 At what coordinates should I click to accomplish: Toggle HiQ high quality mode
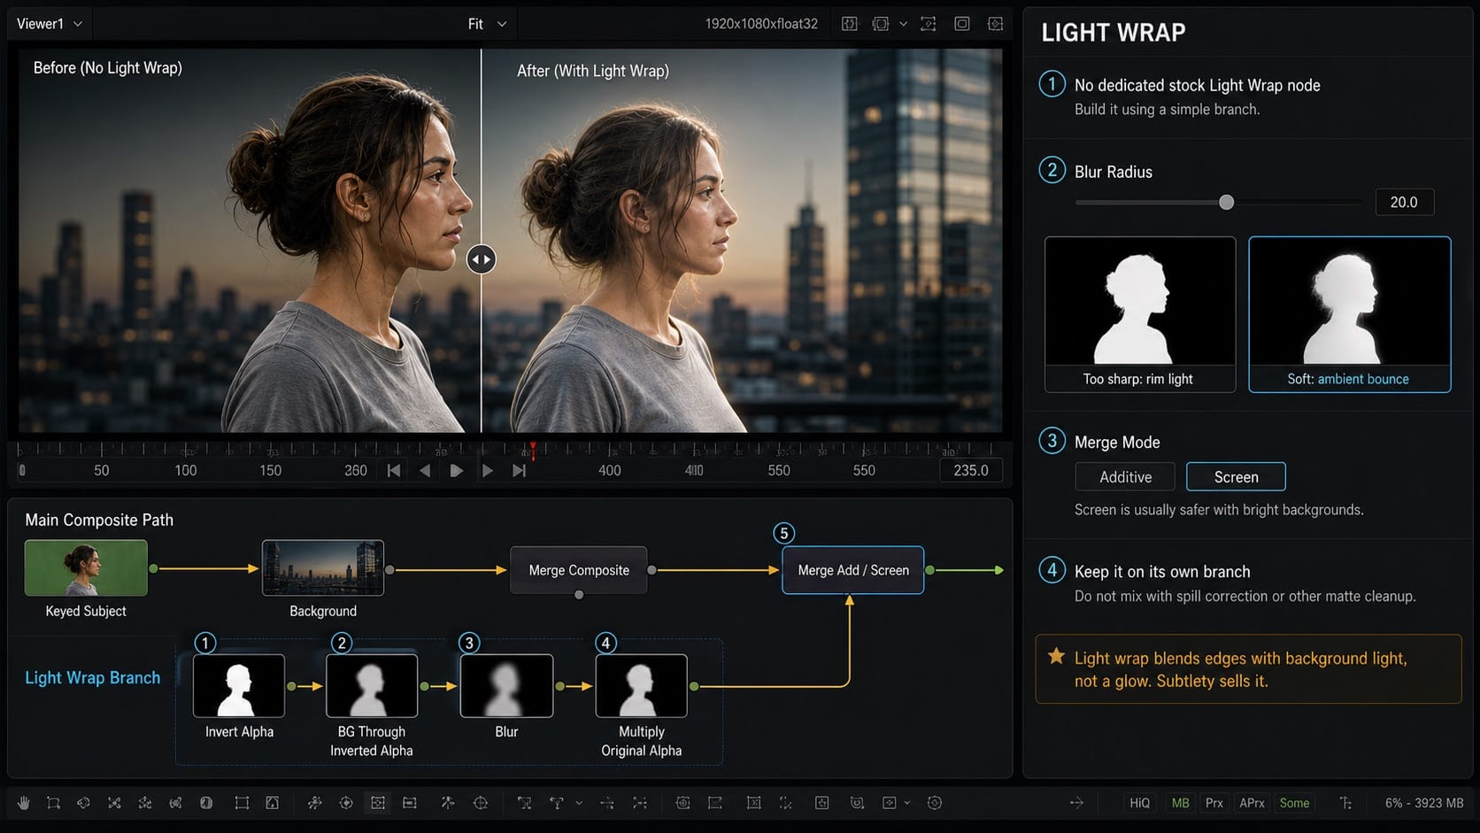[1140, 803]
